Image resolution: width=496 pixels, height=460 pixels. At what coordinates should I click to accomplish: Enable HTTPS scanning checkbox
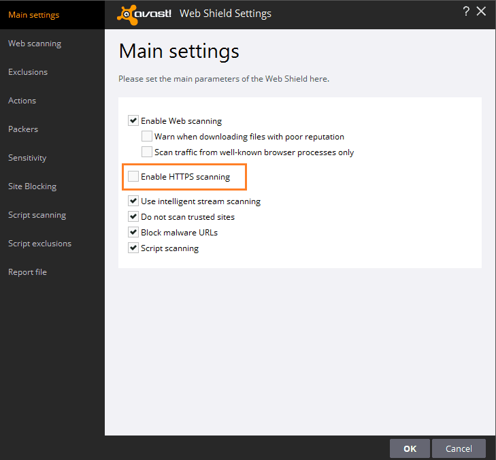[133, 176]
